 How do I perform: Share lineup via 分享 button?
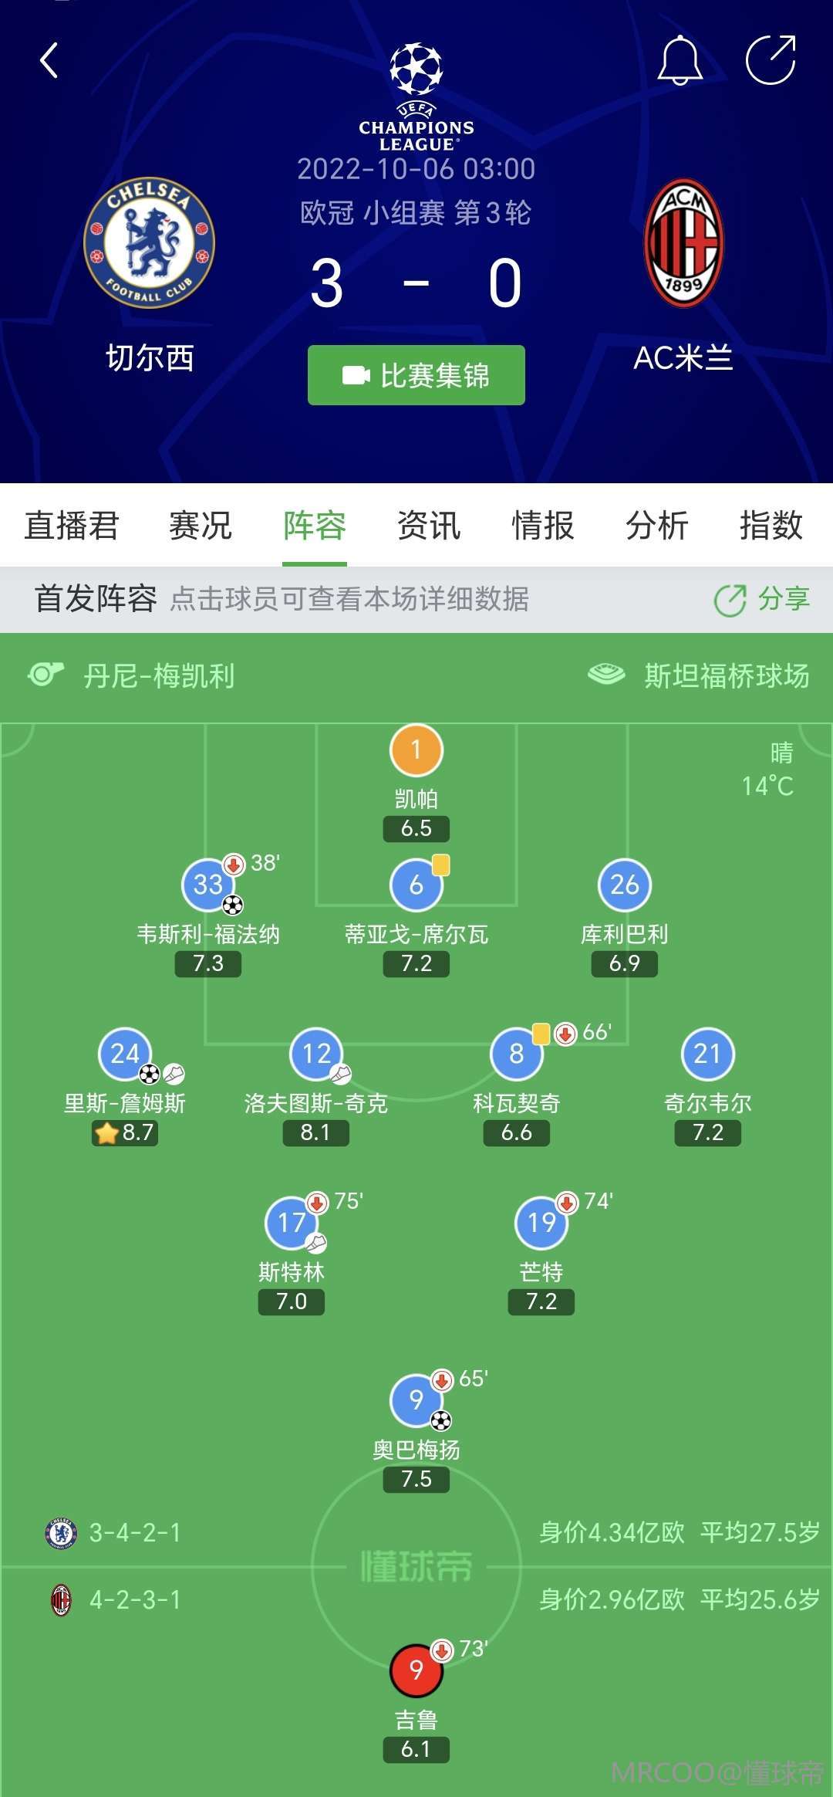[762, 599]
